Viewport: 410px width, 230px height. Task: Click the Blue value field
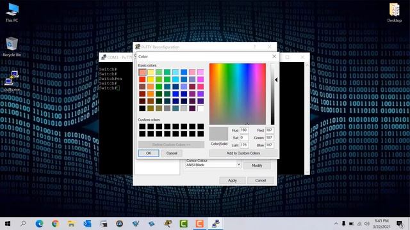pos(270,145)
